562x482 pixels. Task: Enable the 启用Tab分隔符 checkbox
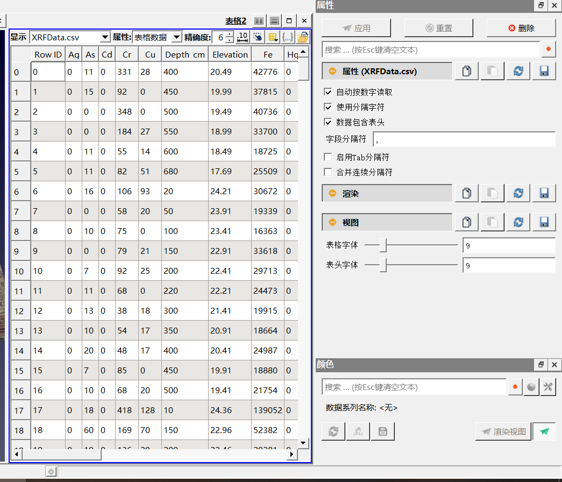coord(328,157)
